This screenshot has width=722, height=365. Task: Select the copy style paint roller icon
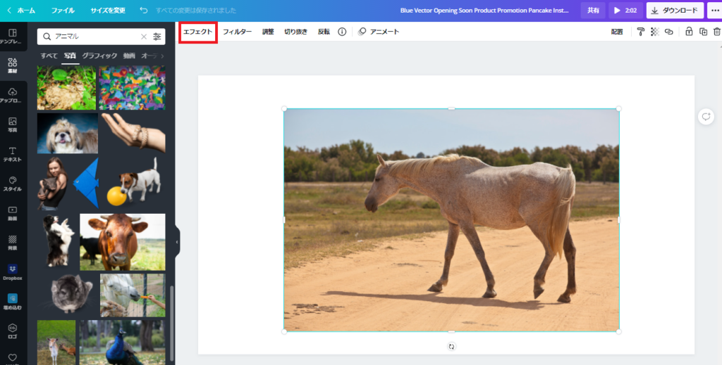pos(640,32)
